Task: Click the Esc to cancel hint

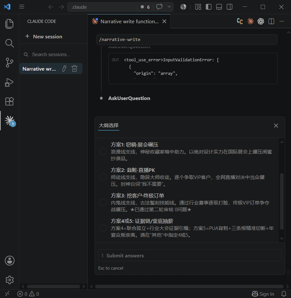Action: point(111,268)
